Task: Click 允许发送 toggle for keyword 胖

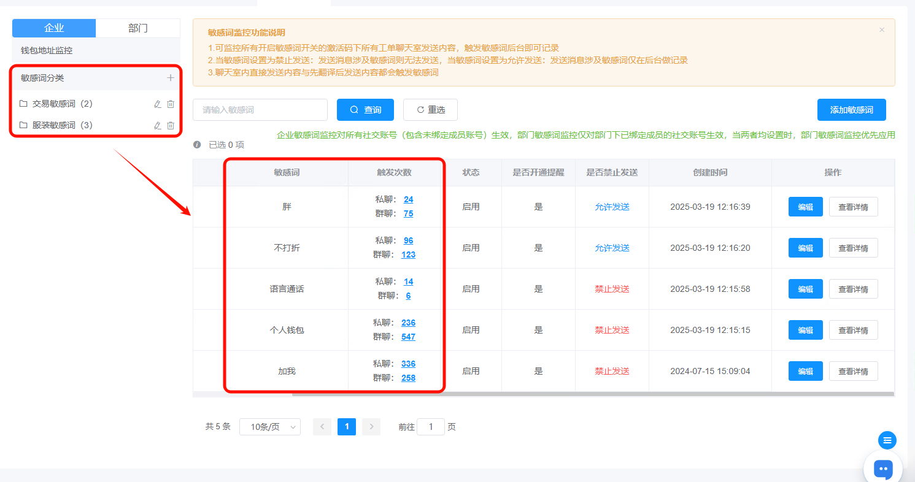Action: pos(612,207)
